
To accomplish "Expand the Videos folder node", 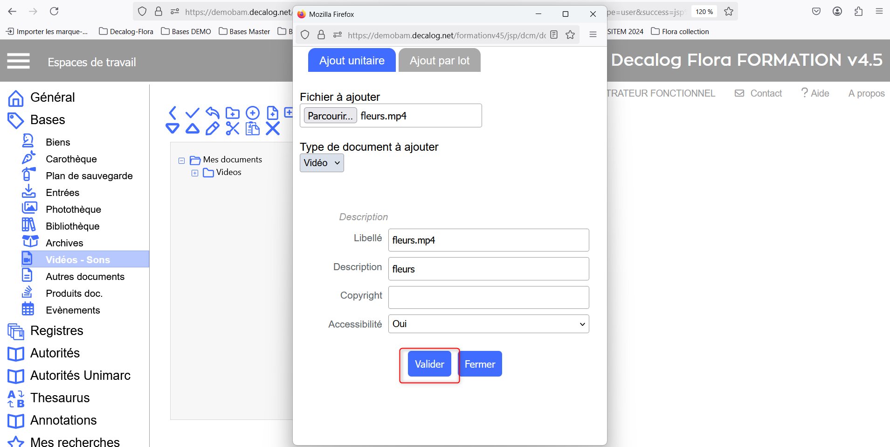I will [x=195, y=173].
